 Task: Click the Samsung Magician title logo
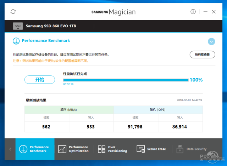click(113, 12)
